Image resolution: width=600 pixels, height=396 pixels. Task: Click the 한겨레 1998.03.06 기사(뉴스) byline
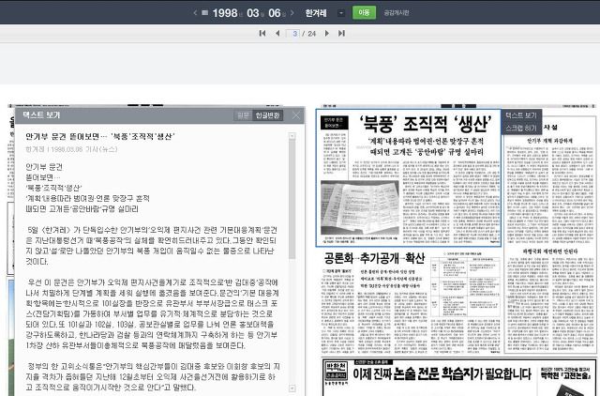pos(71,149)
